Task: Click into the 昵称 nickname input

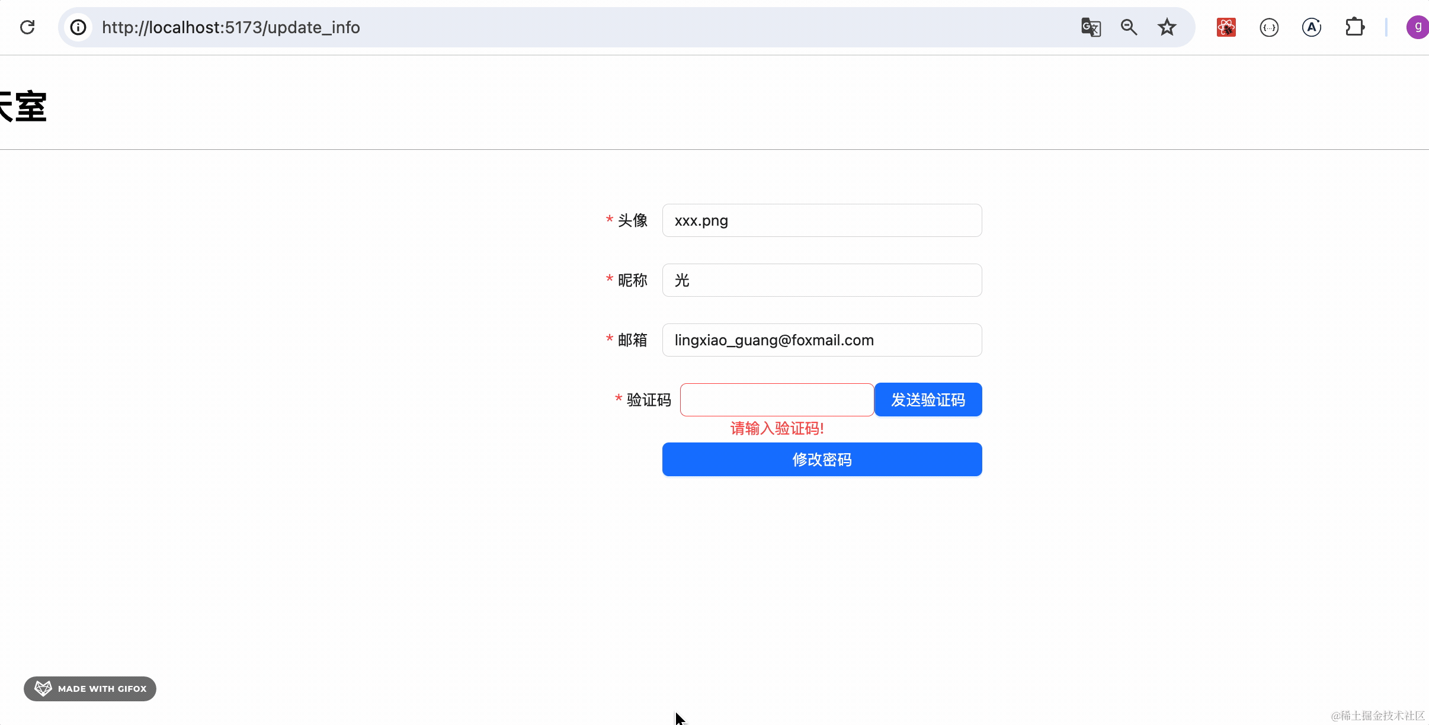Action: click(822, 280)
